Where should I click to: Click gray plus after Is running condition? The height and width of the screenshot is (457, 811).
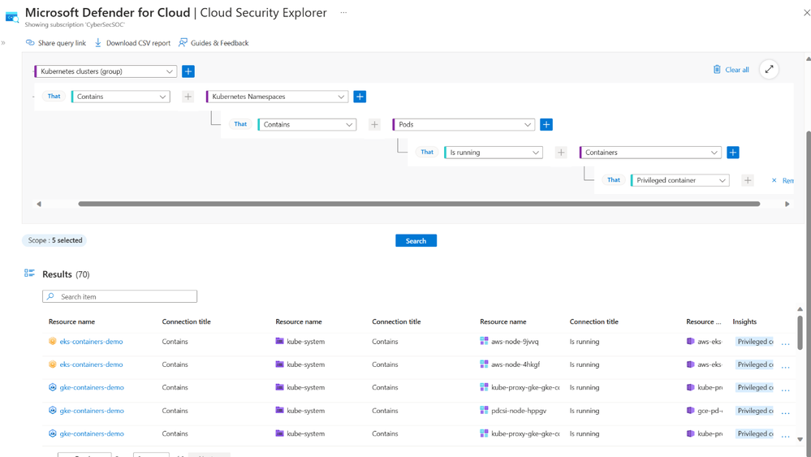tap(561, 153)
